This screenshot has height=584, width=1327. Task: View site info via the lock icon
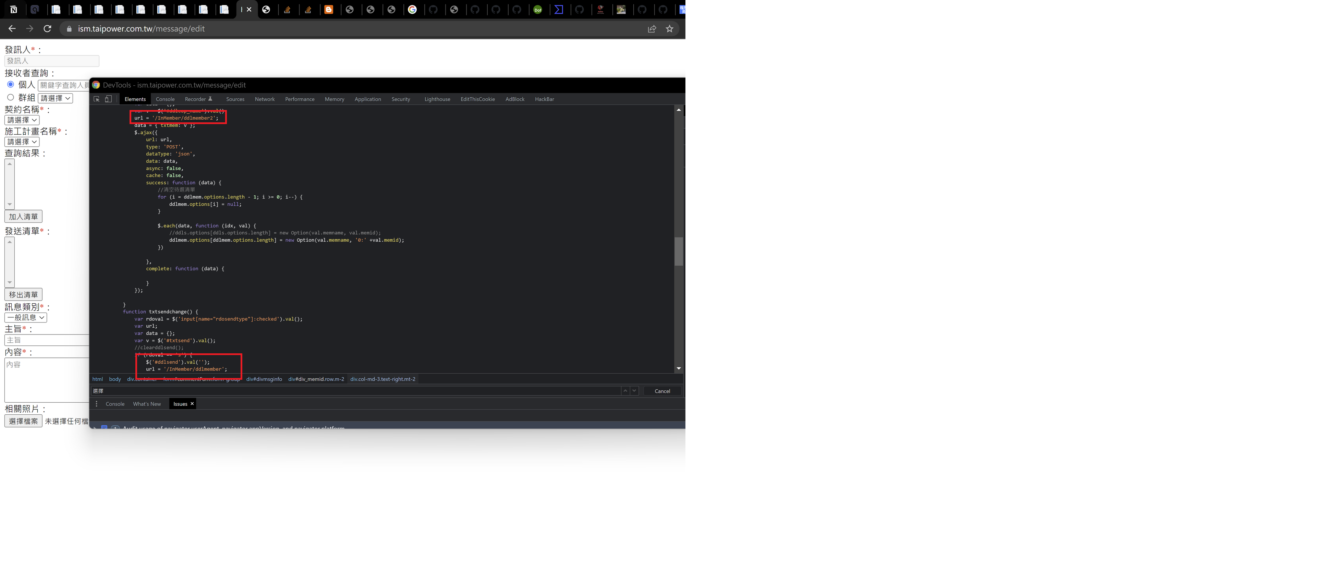pos(69,29)
